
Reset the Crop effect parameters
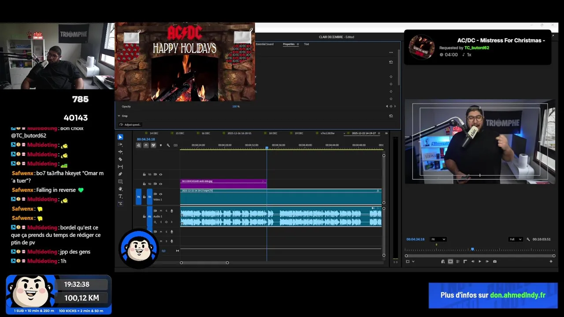(x=391, y=116)
